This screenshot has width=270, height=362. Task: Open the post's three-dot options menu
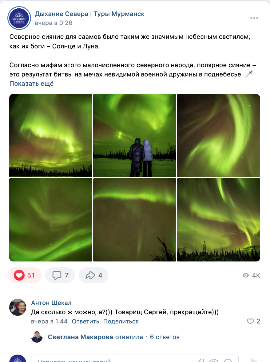coord(254,18)
